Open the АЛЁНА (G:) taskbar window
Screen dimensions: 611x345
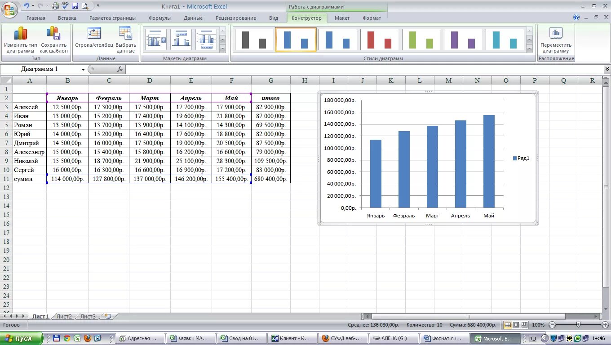click(x=394, y=338)
